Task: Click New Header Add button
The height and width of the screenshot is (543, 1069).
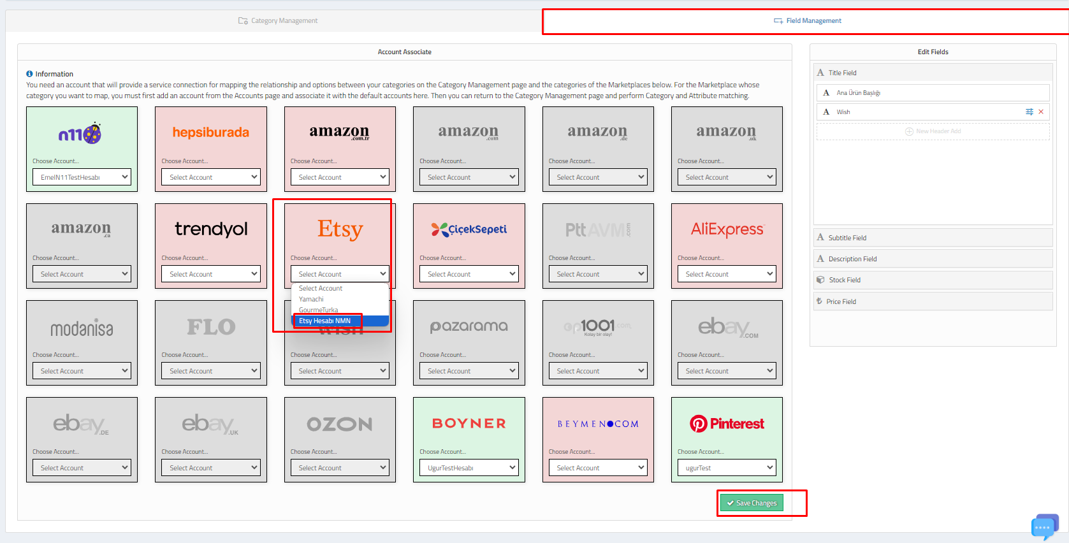Action: (933, 131)
